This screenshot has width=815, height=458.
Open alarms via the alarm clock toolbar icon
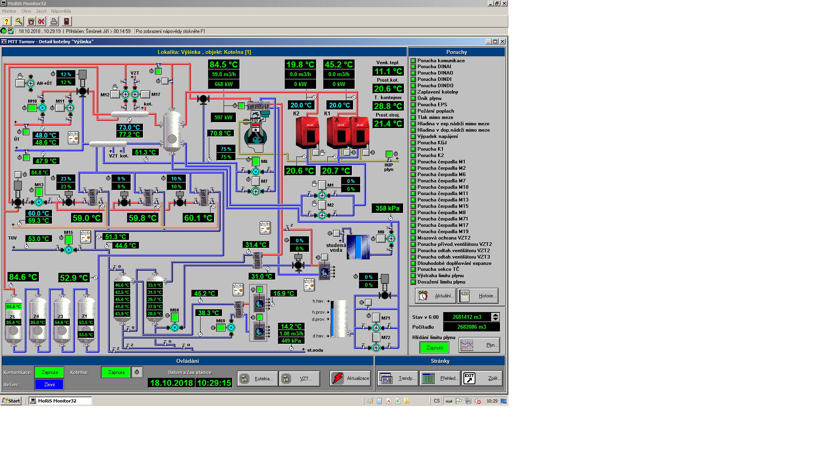[x=31, y=21]
